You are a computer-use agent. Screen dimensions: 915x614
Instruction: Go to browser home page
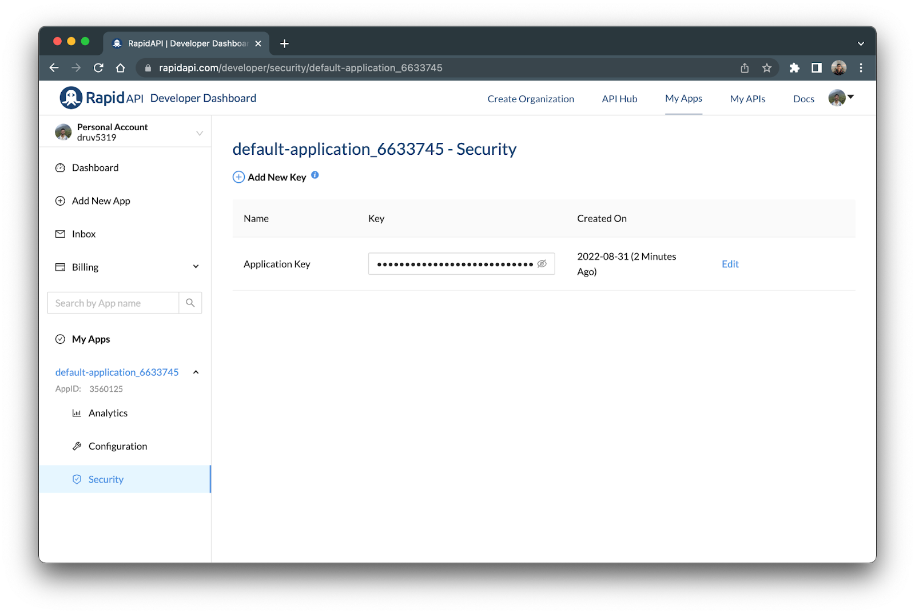(x=120, y=68)
